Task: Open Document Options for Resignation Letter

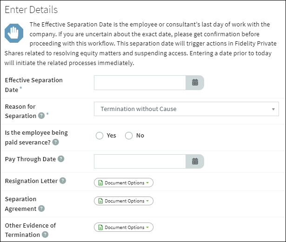Action: 124,183
